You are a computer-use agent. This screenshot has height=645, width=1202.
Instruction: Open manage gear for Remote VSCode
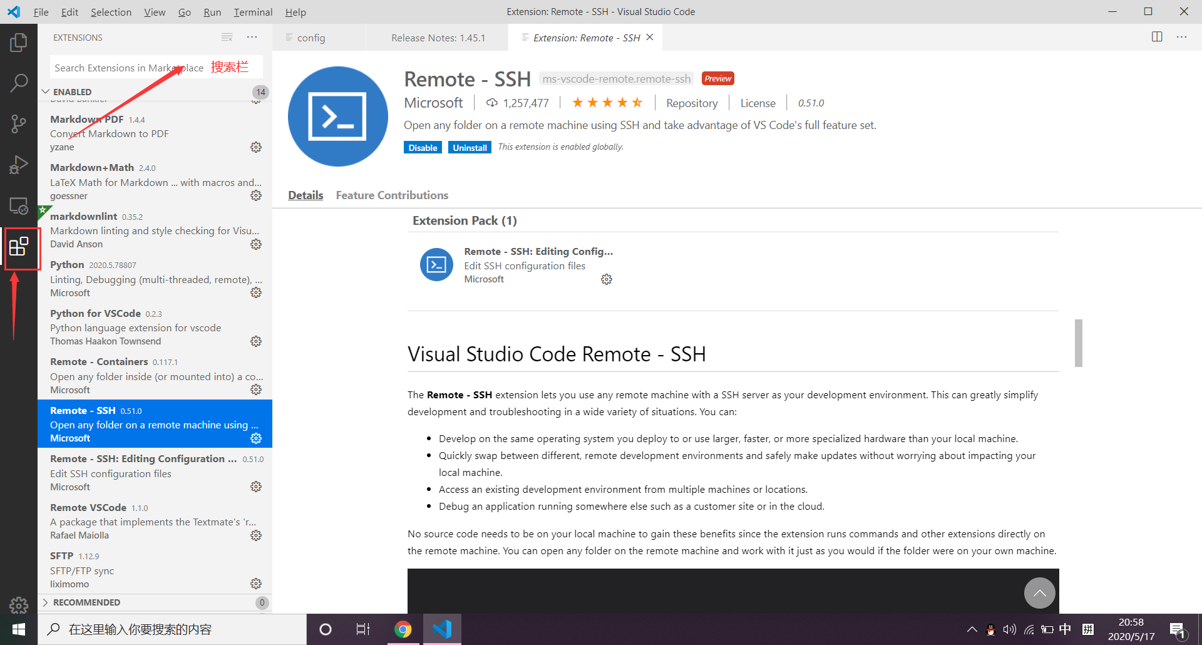point(256,535)
